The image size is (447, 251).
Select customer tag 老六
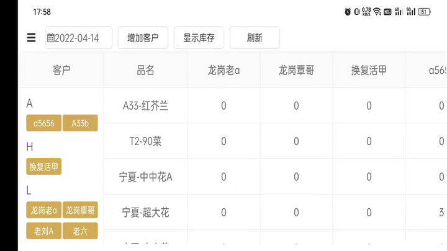[80, 231]
